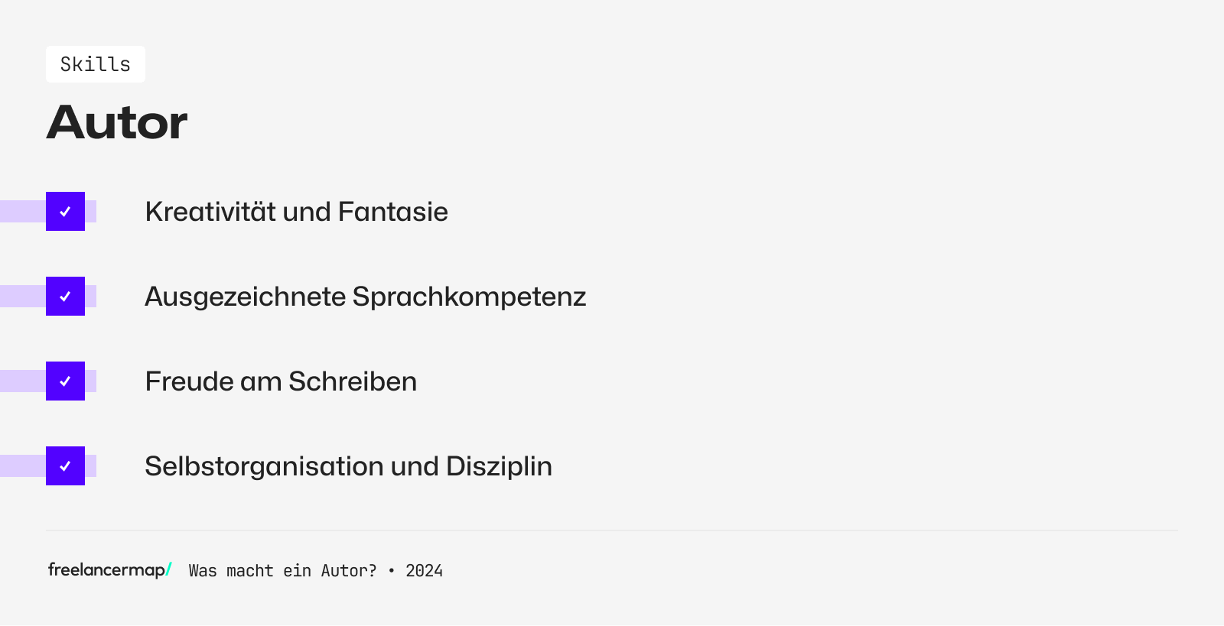Select the Kreativität und Fantasie text
Screen dimensions: 1224x626
(x=296, y=212)
